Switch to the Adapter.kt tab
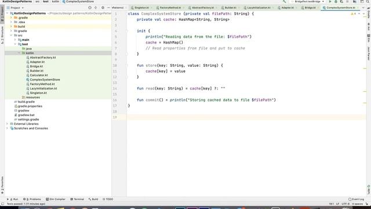The width and height of the screenshot is (371, 209). pyautogui.click(x=288, y=8)
